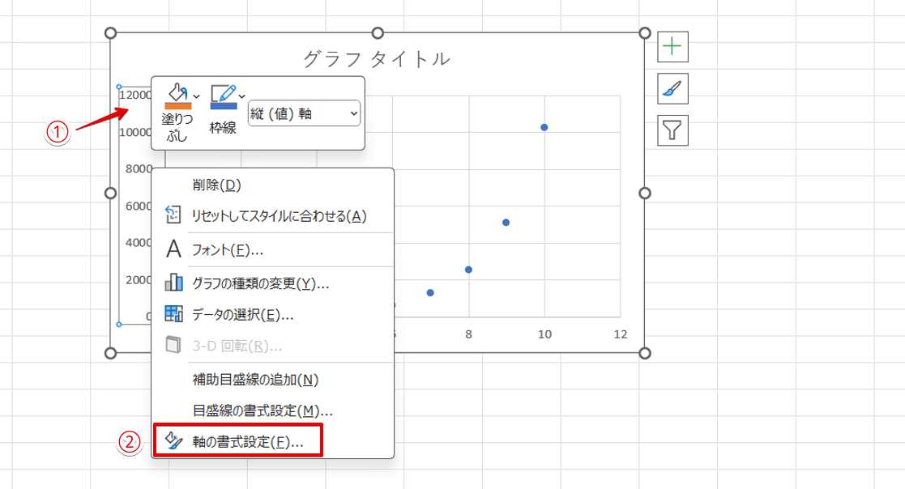Image resolution: width=905 pixels, height=489 pixels.
Task: Expand the fill color dropdown arrow
Action: point(195,96)
